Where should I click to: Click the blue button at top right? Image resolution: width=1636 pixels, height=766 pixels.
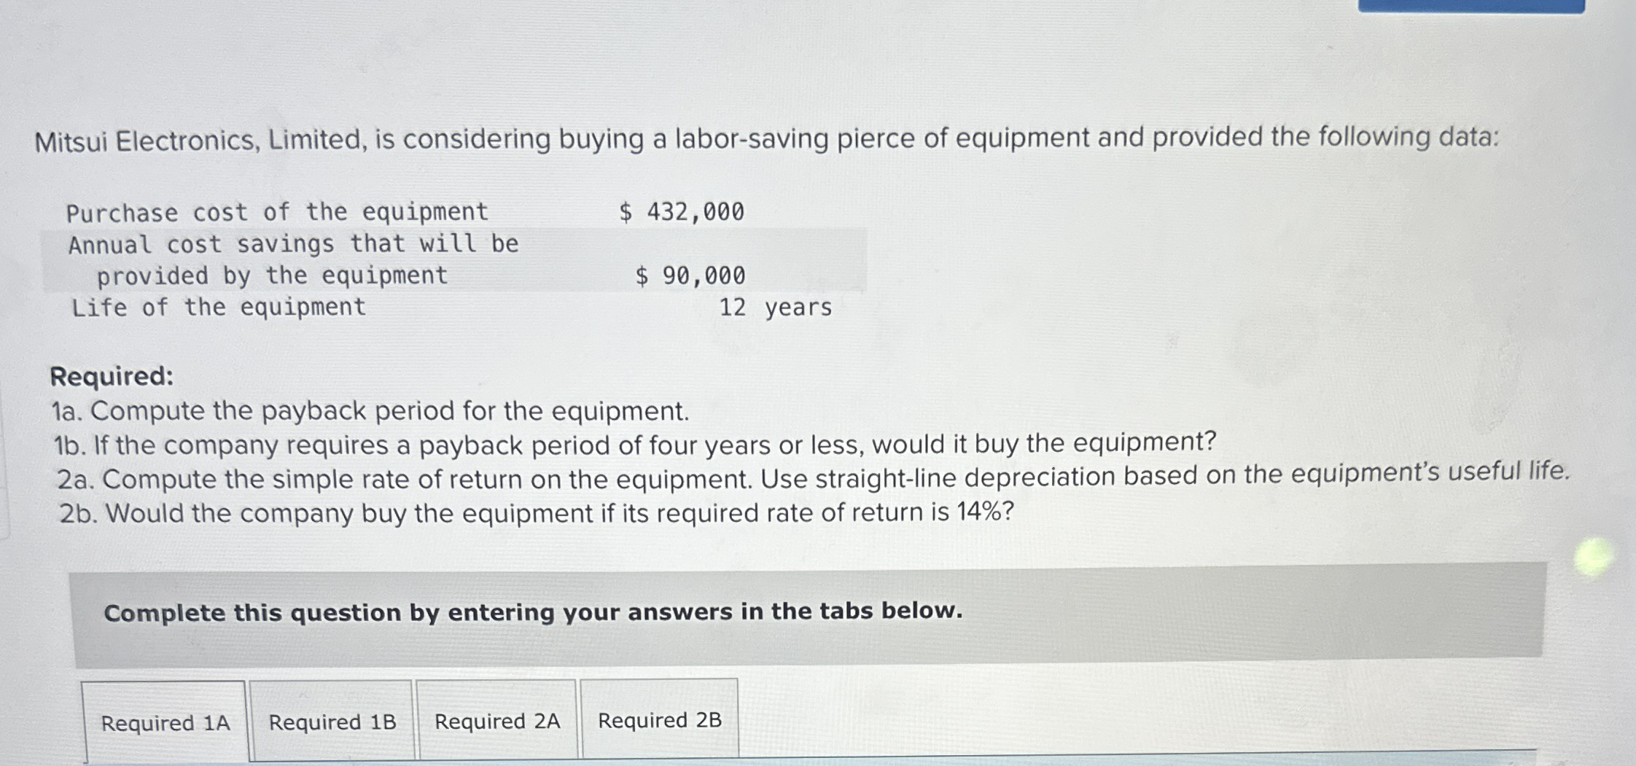1471,6
